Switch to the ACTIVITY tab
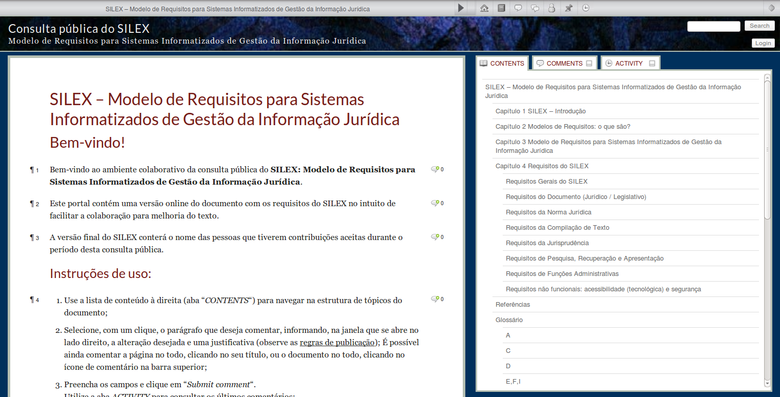This screenshot has width=780, height=397. (x=630, y=64)
